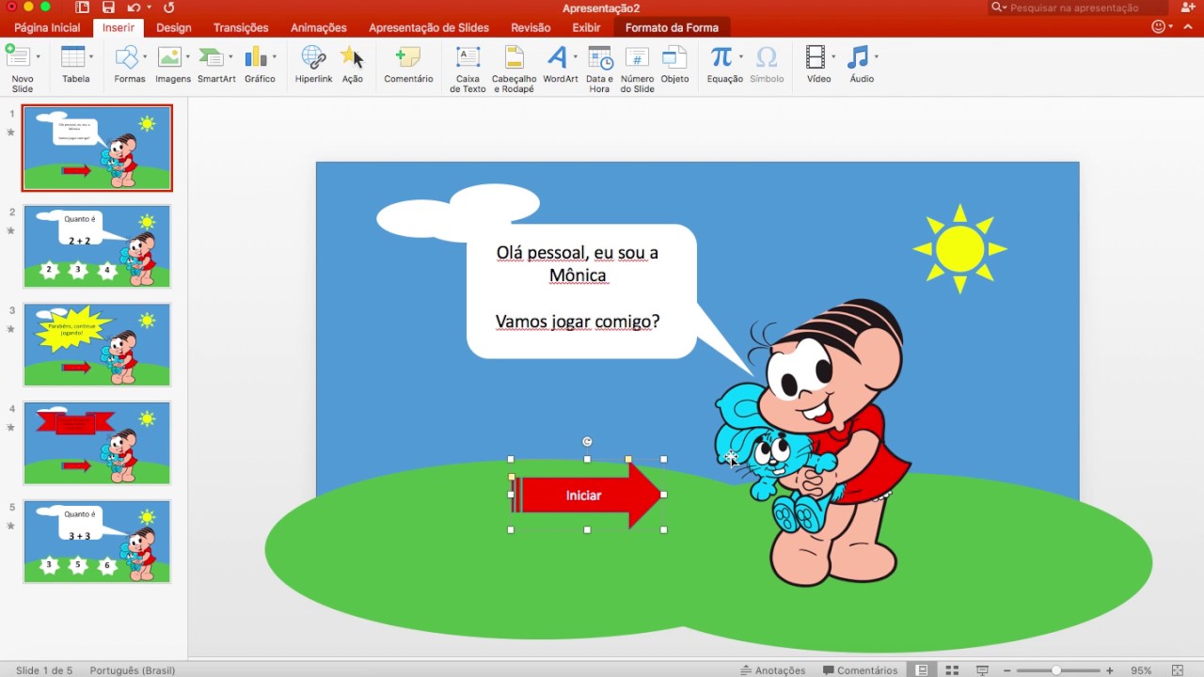Image resolution: width=1204 pixels, height=677 pixels.
Task: Switch to Normal view in status bar
Action: (x=922, y=670)
